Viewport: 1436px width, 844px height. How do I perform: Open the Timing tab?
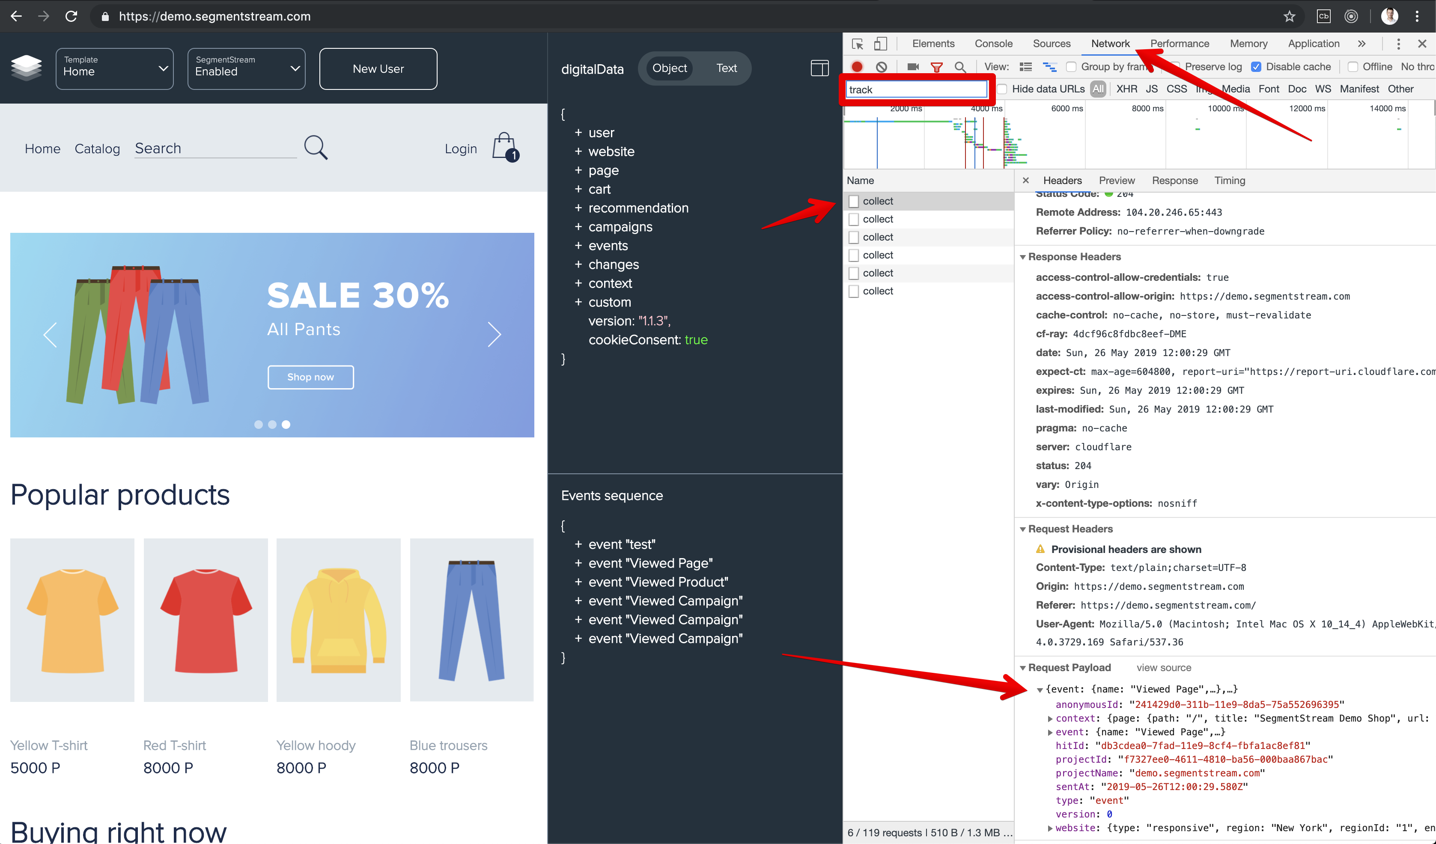pos(1229,181)
